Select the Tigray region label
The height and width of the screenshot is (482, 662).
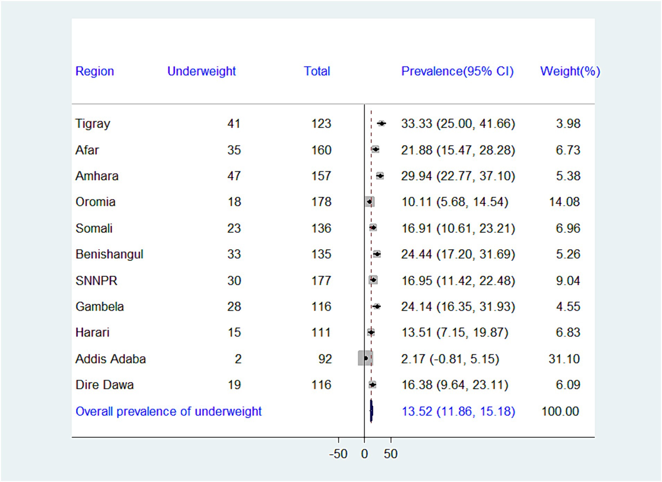[93, 124]
